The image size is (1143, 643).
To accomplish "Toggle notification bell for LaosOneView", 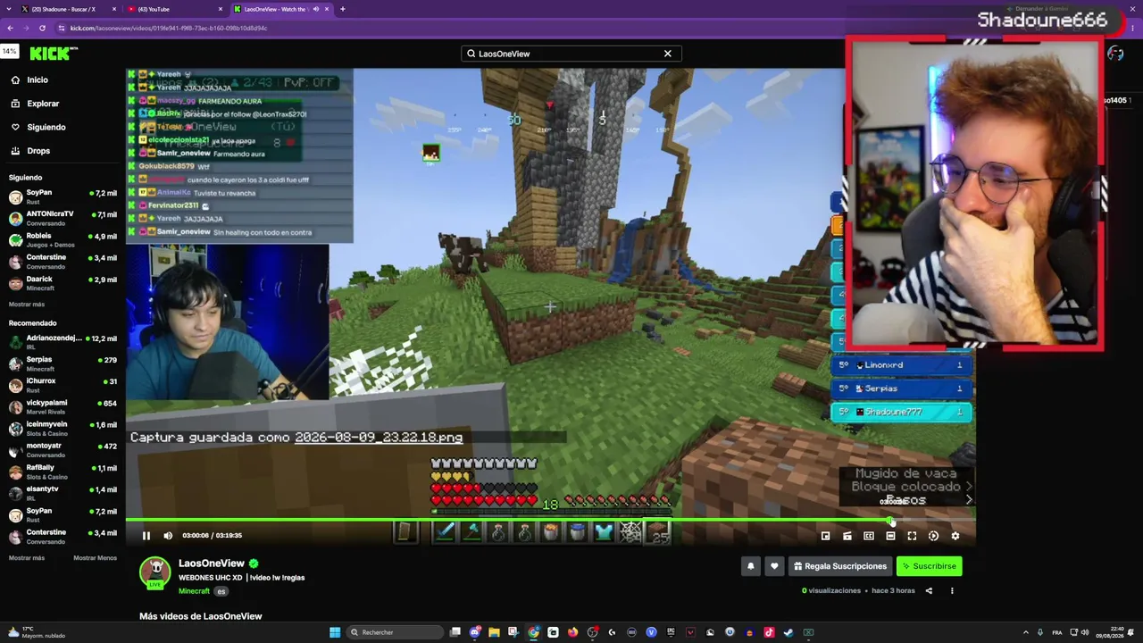I will (750, 566).
